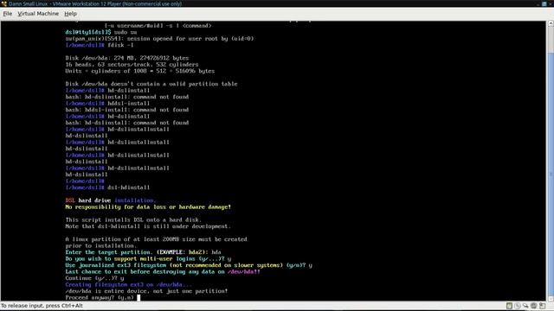The height and width of the screenshot is (311, 554).
Task: Click the scrollbar up arrow
Action: 551,23
